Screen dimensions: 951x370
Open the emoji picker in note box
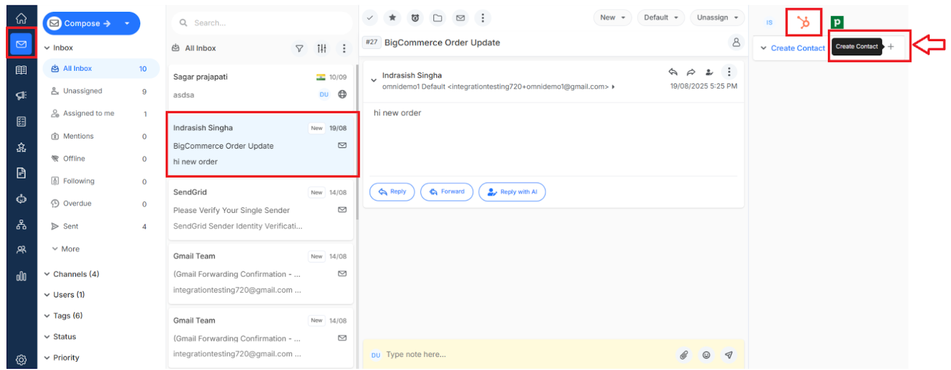706,355
